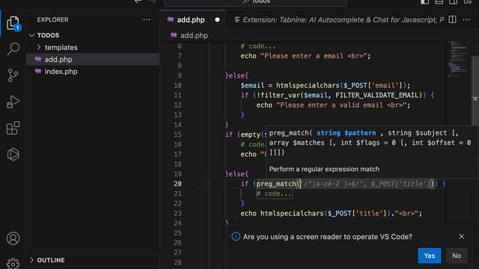The image size is (479, 269).
Task: Open the Extensions view
Action: [x=13, y=128]
